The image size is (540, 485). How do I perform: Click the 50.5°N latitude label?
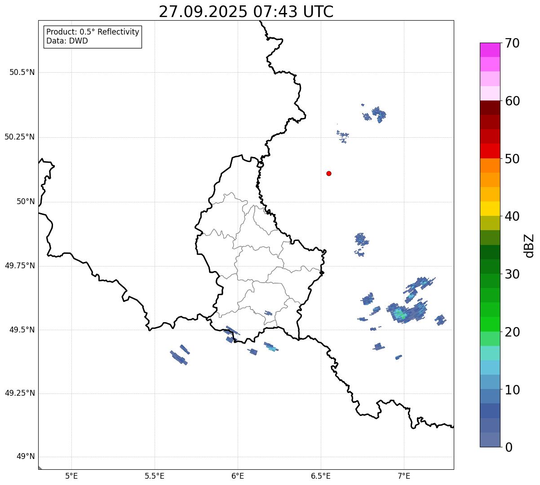tap(22, 72)
